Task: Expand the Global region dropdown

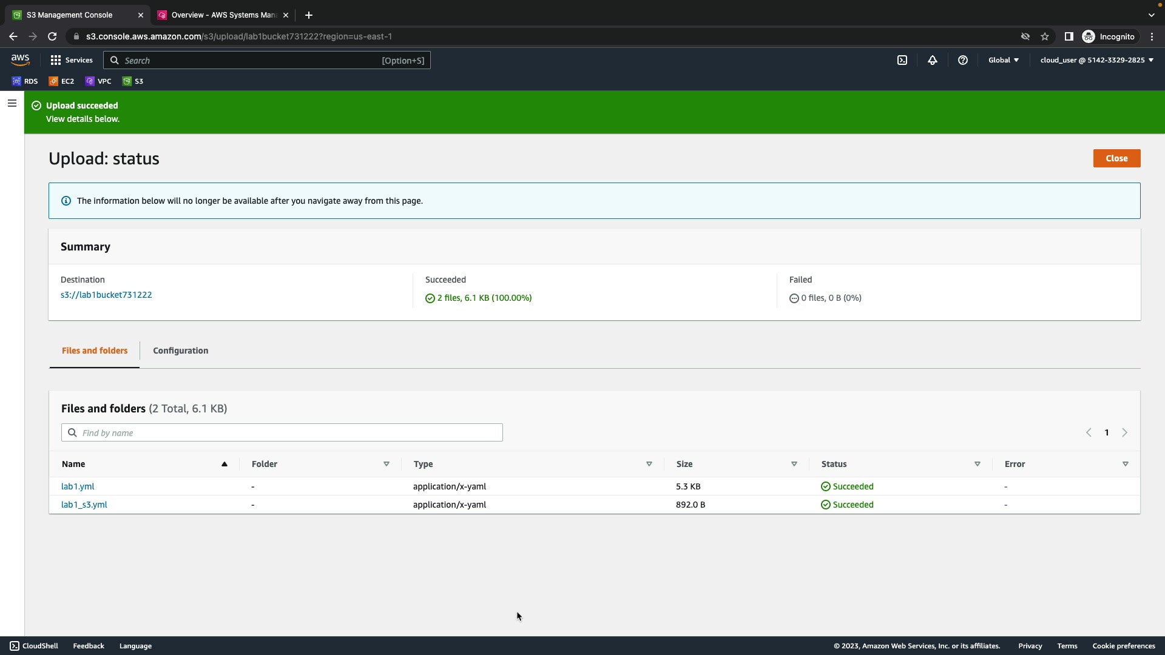Action: click(x=1004, y=60)
